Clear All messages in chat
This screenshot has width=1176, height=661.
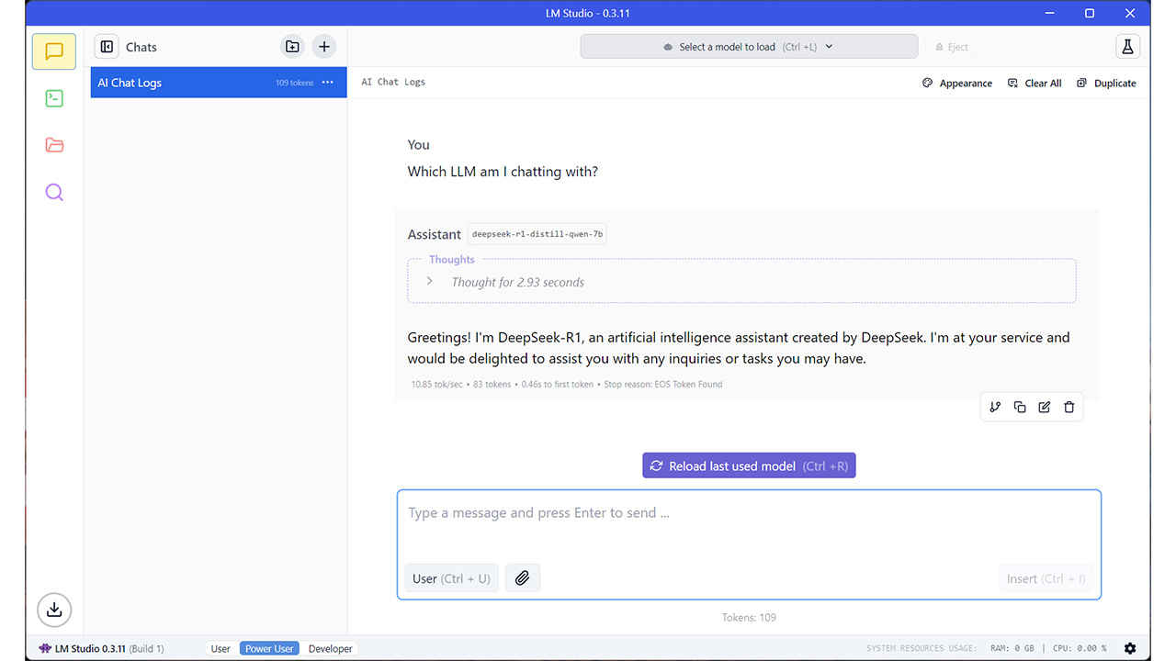pyautogui.click(x=1035, y=83)
